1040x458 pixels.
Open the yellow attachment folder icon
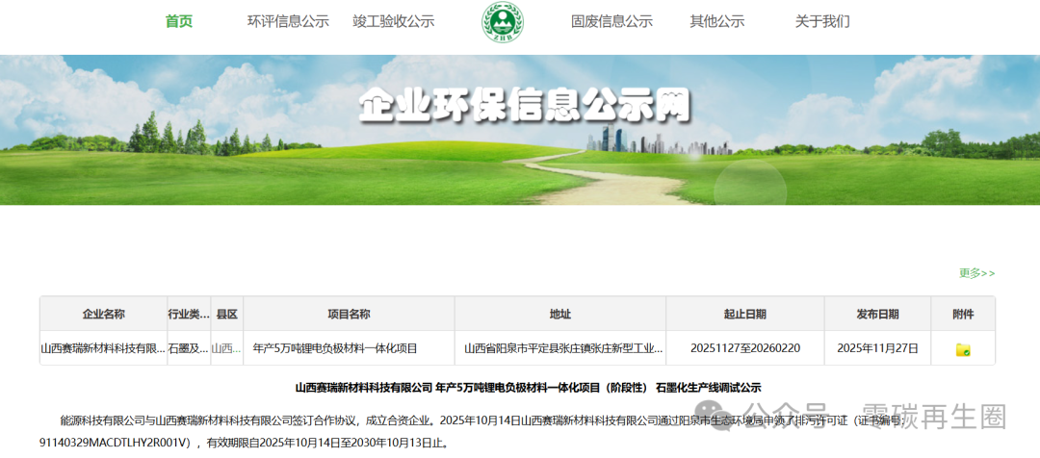[x=963, y=349]
